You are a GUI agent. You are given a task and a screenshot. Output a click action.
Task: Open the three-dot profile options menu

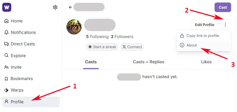[226, 25]
